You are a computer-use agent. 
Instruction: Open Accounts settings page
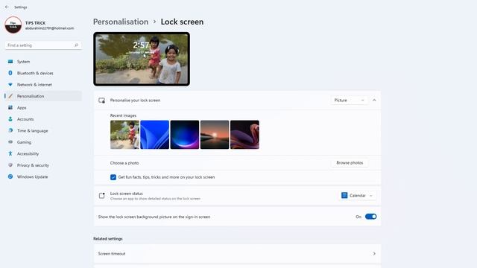tap(43, 119)
